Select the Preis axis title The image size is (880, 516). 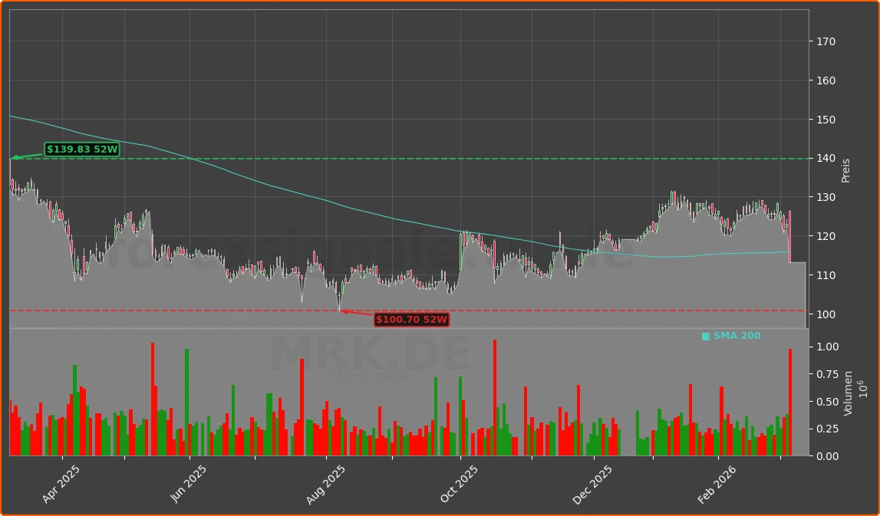tap(845, 170)
